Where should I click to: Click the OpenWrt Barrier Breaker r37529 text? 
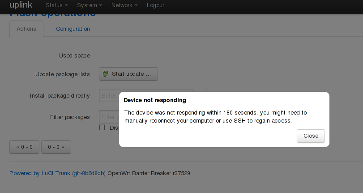click(x=149, y=173)
